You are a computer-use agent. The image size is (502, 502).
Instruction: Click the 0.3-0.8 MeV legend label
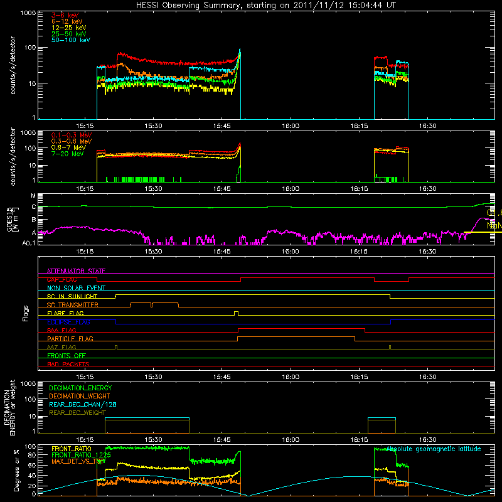click(x=72, y=141)
